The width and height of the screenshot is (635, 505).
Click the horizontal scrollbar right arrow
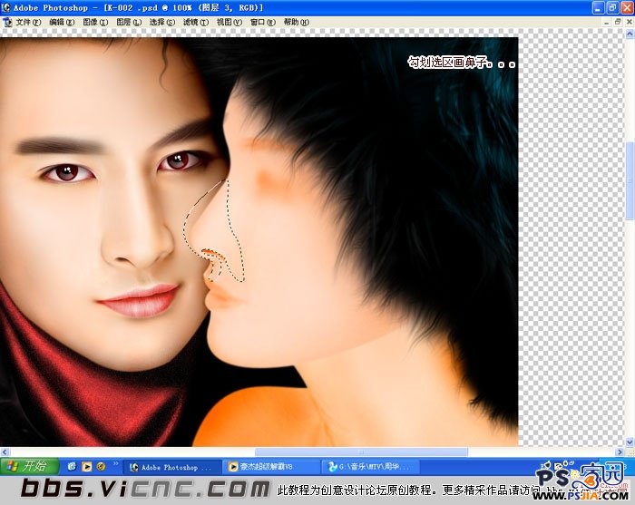click(620, 452)
